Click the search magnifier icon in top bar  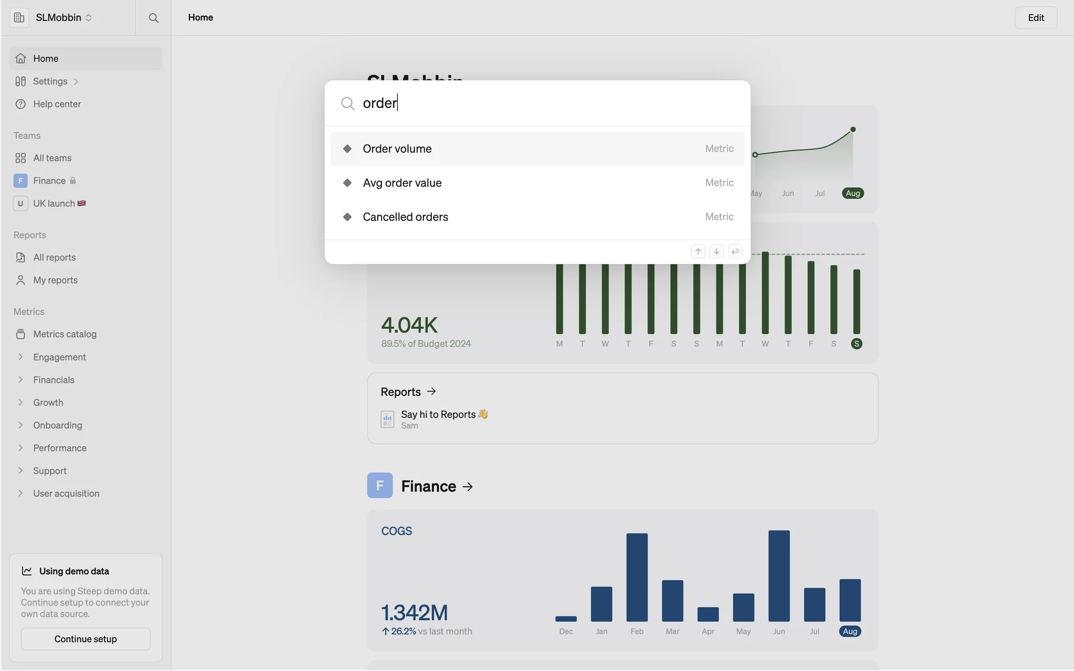coord(153,18)
